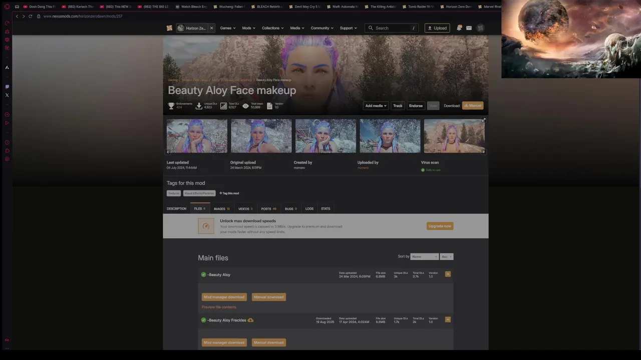641x360 pixels.
Task: Click the Visual Effects/Particles tag
Action: pyautogui.click(x=199, y=193)
